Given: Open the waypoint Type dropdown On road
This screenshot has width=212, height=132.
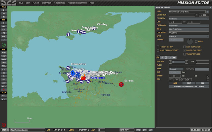Looking at the screenshot, I should [176, 69].
